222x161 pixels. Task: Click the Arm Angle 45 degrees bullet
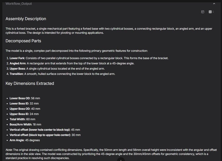(x=25, y=140)
